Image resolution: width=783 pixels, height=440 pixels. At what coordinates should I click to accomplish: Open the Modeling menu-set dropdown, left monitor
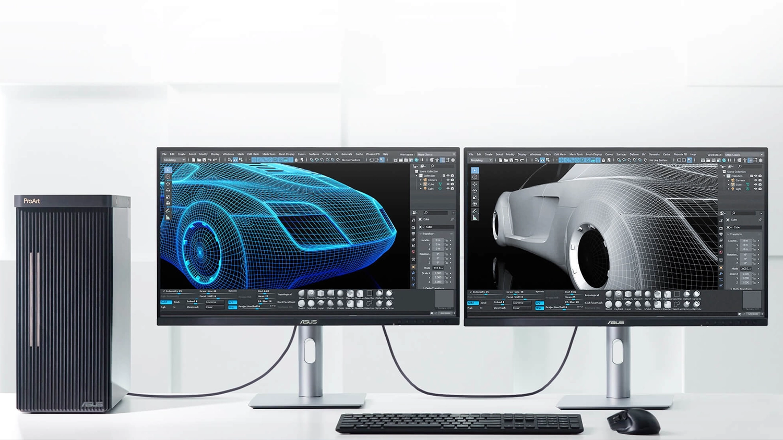coord(174,160)
